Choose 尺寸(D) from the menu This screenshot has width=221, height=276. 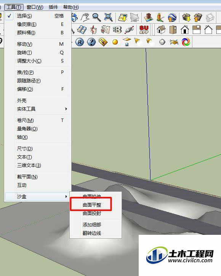click(38, 149)
